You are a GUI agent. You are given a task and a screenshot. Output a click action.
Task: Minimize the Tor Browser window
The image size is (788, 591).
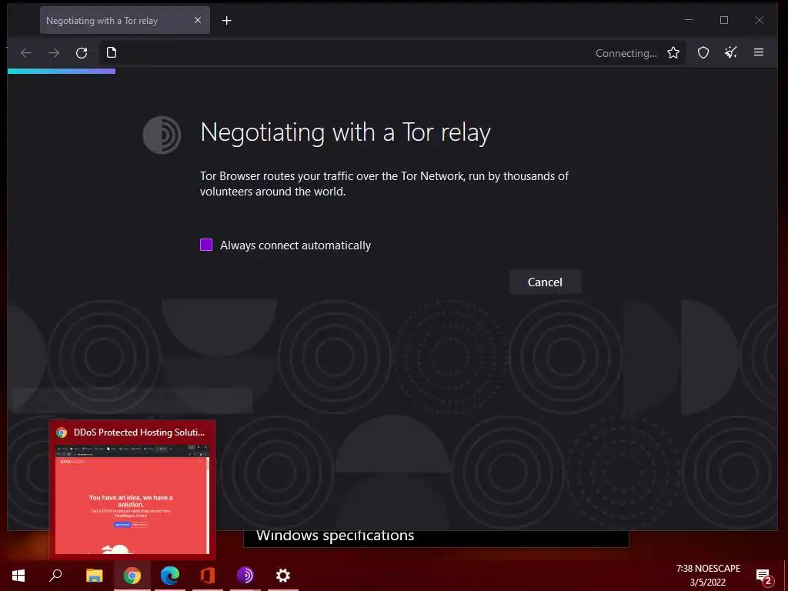coord(689,20)
